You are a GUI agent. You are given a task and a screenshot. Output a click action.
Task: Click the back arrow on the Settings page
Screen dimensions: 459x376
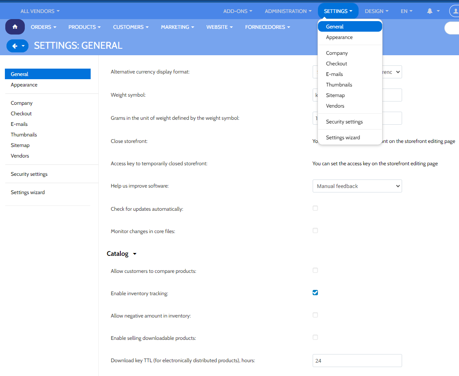pos(15,45)
